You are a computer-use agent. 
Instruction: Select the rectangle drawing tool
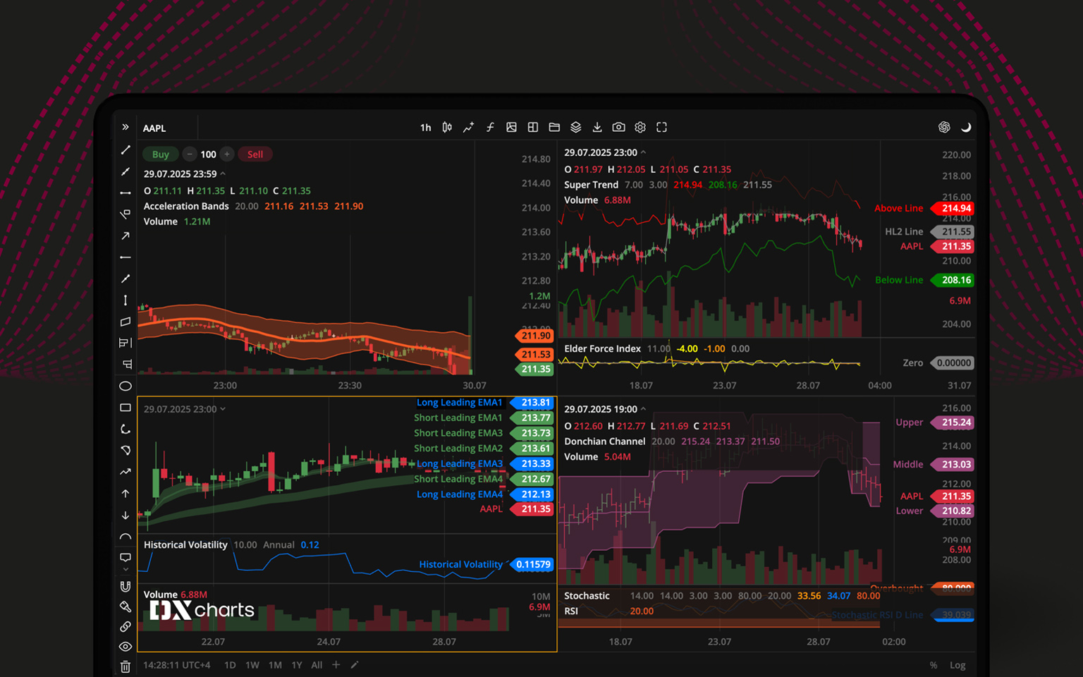point(126,408)
